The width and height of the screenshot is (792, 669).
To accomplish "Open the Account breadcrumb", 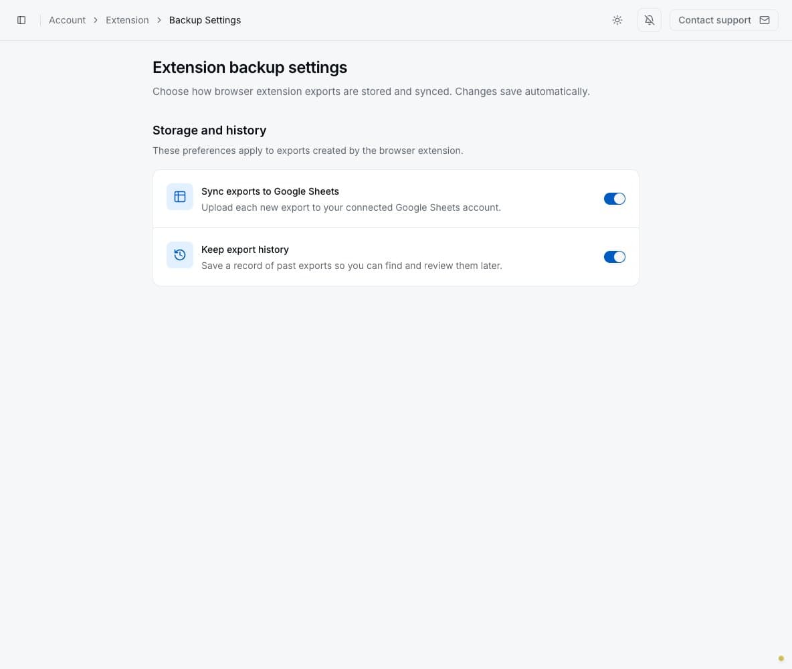I will coord(67,20).
